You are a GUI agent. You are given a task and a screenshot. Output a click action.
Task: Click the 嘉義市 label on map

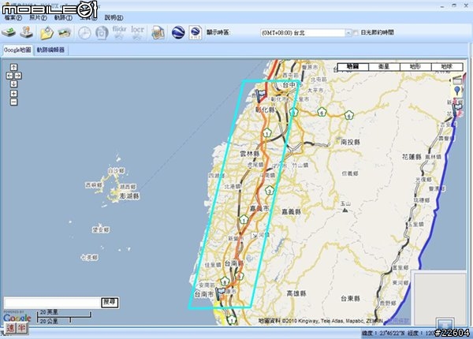(x=259, y=208)
